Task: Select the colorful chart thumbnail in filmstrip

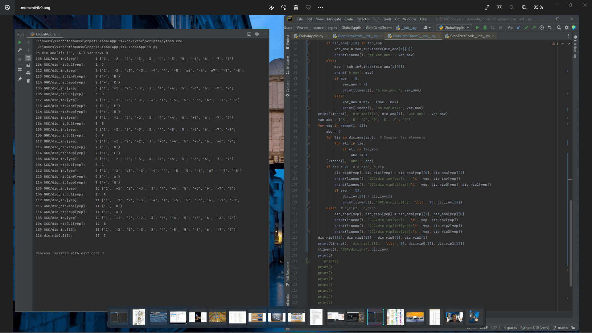Action: pos(395,317)
